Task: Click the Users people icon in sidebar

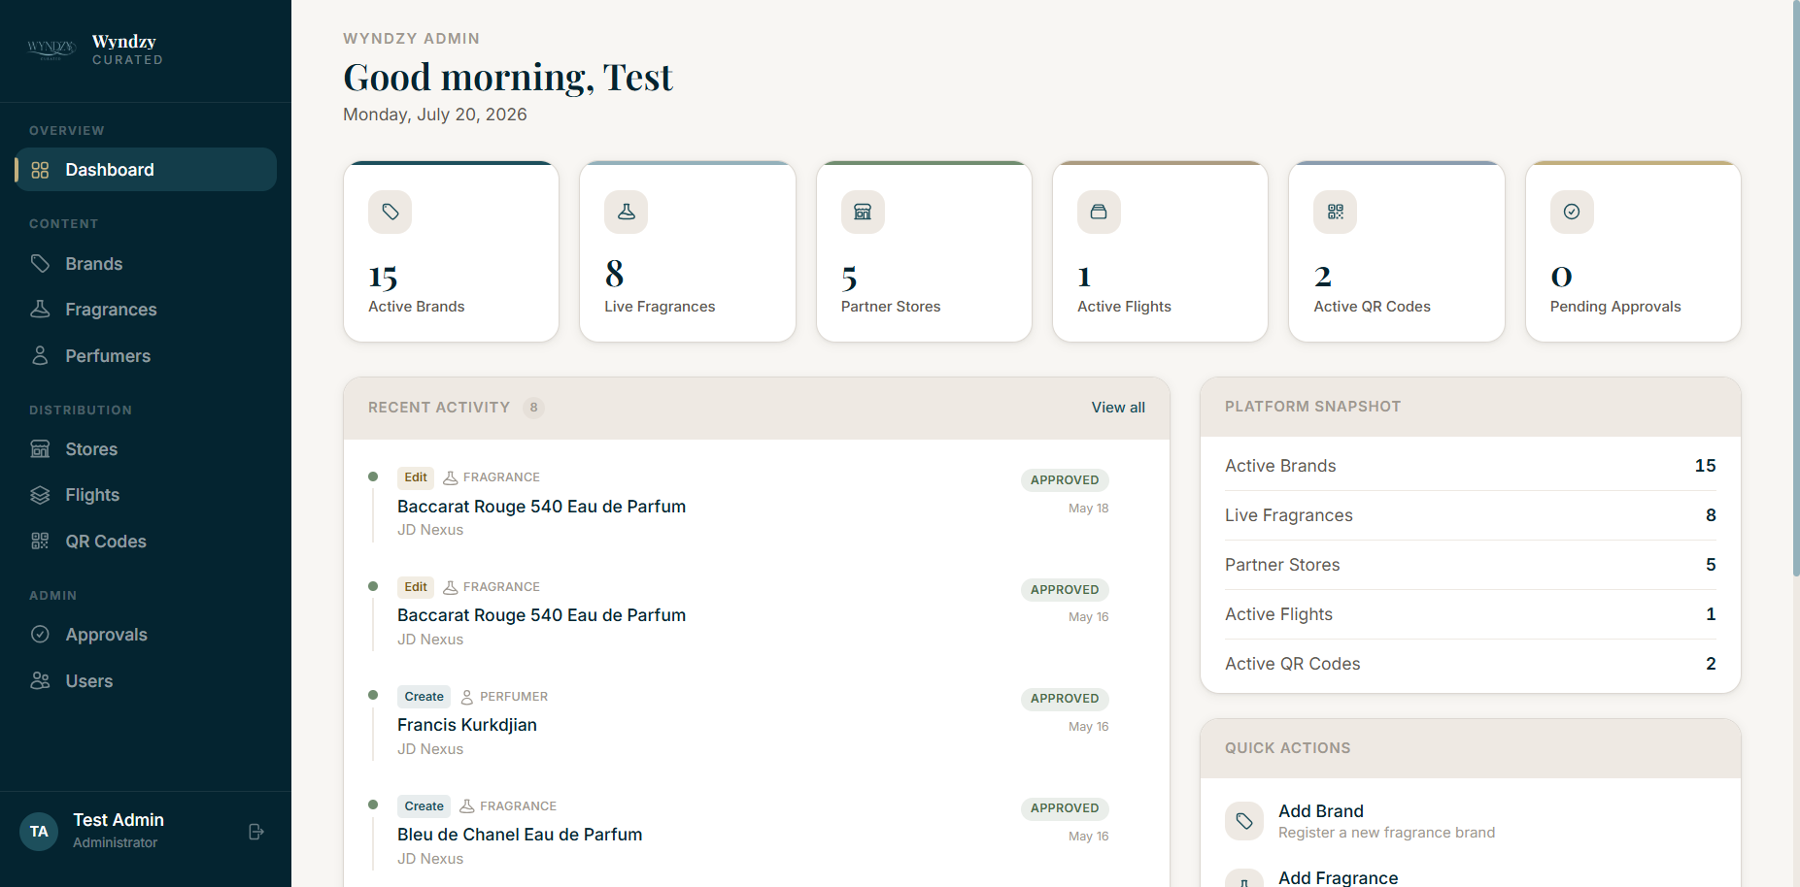Action: coord(40,681)
